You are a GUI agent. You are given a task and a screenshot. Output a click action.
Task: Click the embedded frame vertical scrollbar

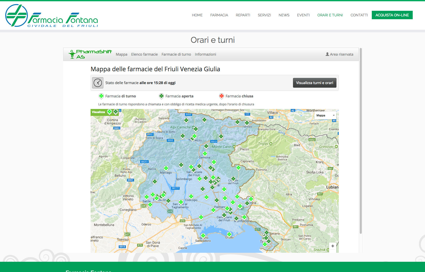click(x=361, y=141)
